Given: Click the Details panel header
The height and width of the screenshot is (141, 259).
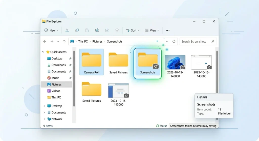Looking at the screenshot, I should 214,97.
